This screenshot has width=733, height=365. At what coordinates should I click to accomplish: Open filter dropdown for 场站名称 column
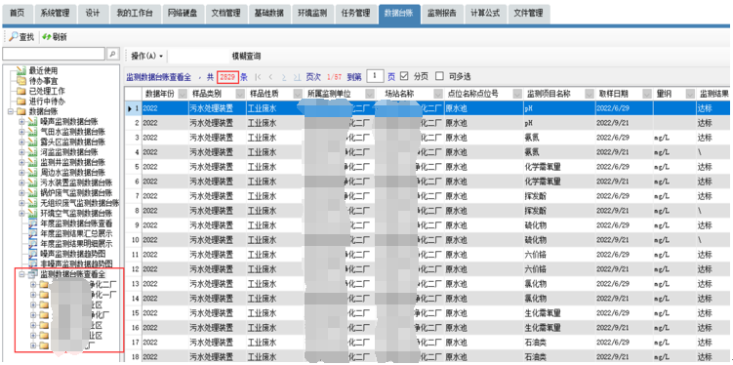pos(438,94)
